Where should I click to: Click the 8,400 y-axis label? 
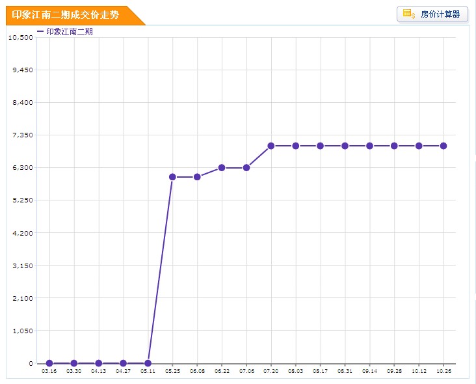click(23, 102)
